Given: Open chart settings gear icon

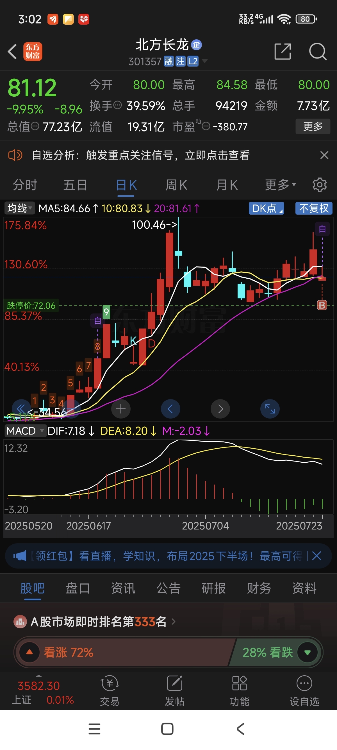Looking at the screenshot, I should 320,185.
